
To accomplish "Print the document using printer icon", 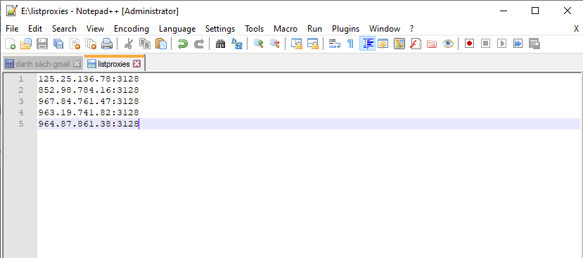I will coord(107,44).
